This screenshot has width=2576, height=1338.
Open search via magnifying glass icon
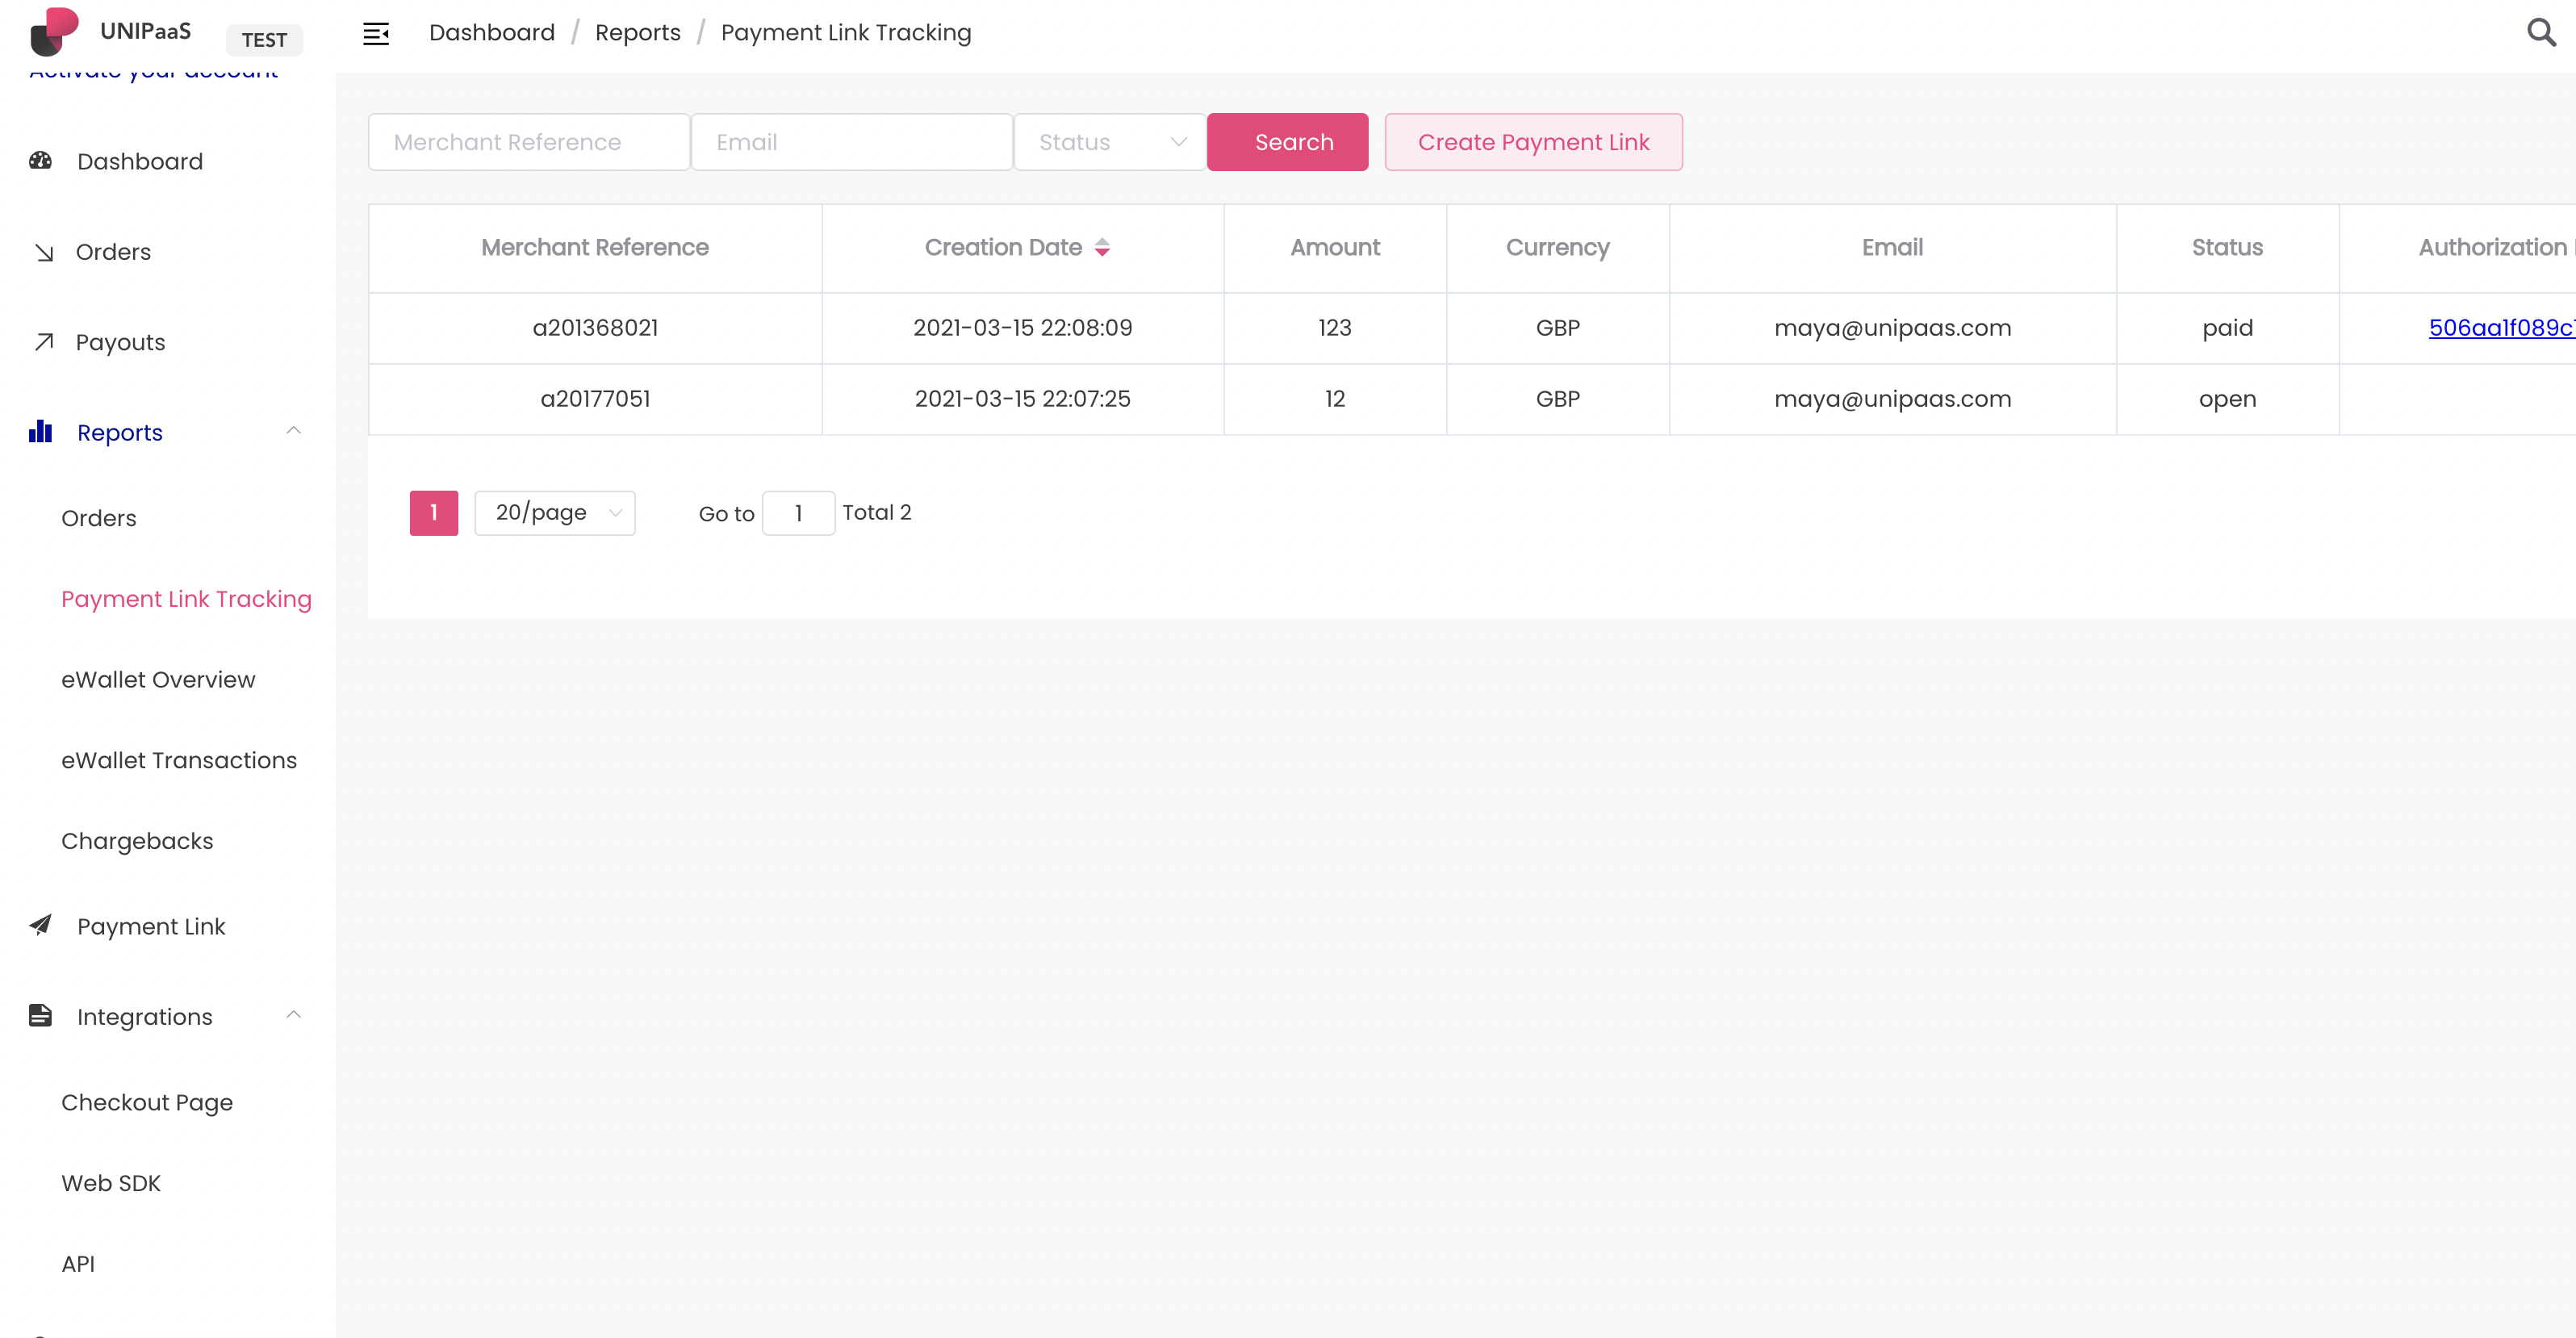(2541, 33)
